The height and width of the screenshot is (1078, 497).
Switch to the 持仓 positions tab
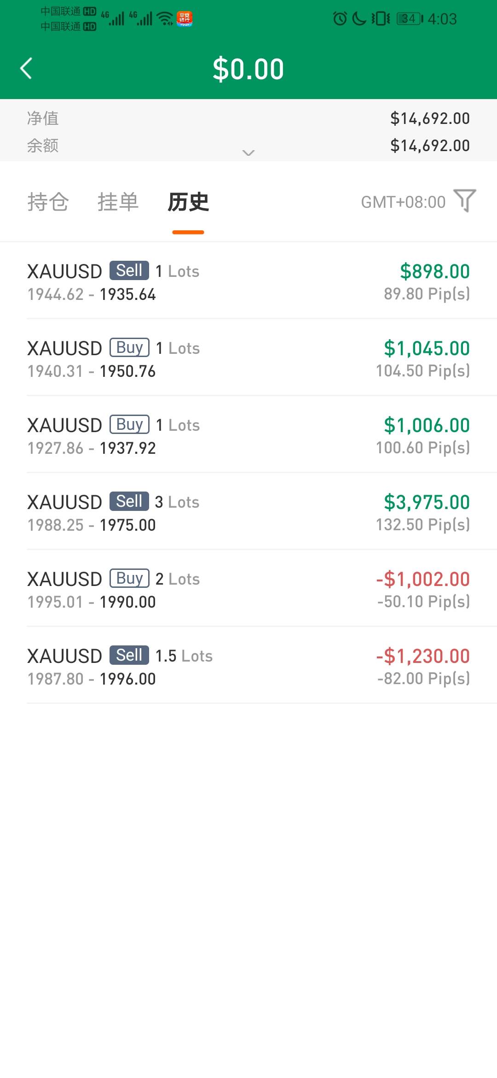click(x=48, y=202)
